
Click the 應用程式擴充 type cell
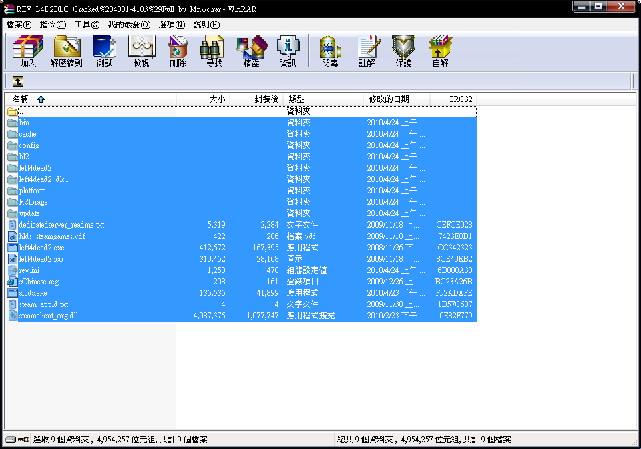pyautogui.click(x=310, y=316)
